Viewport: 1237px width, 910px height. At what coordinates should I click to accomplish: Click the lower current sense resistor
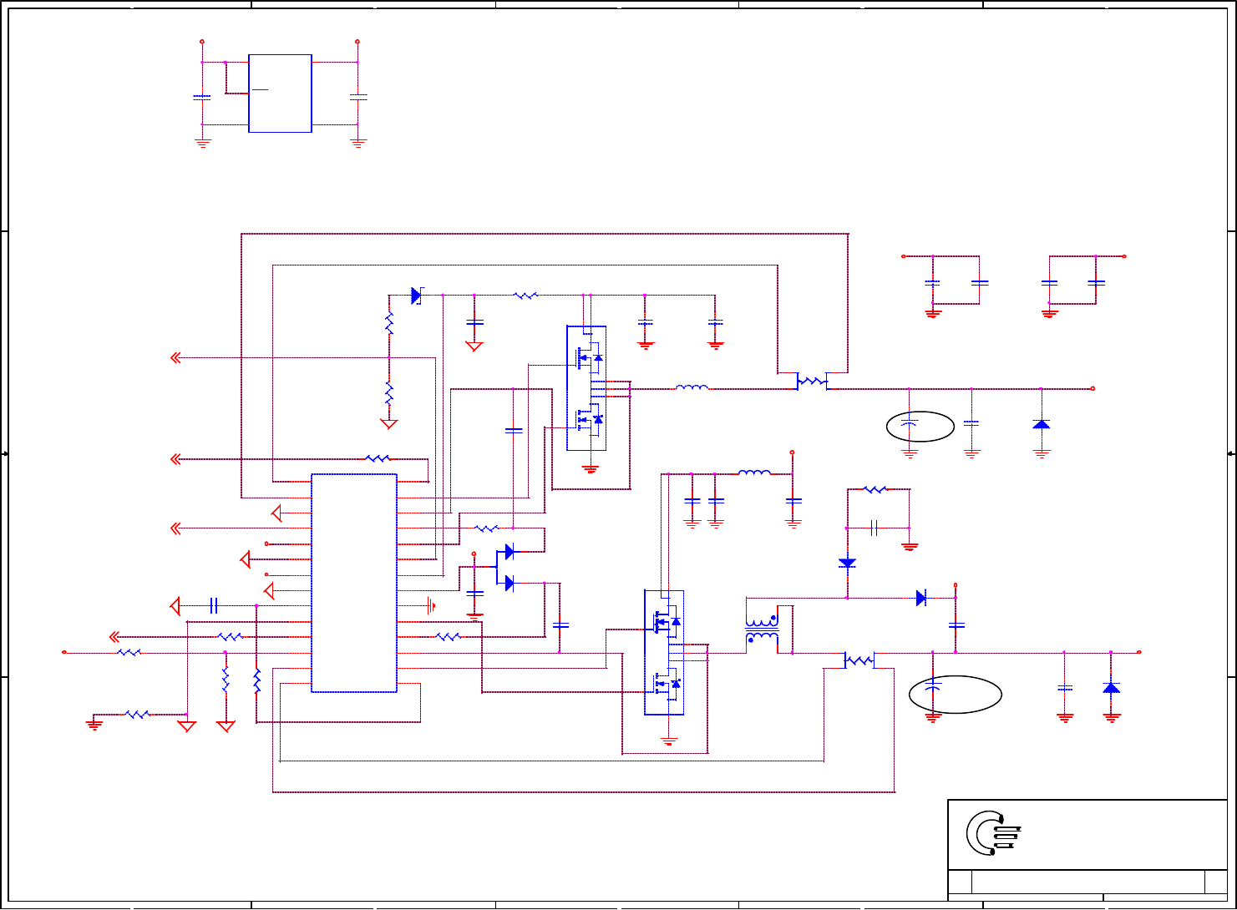point(859,661)
